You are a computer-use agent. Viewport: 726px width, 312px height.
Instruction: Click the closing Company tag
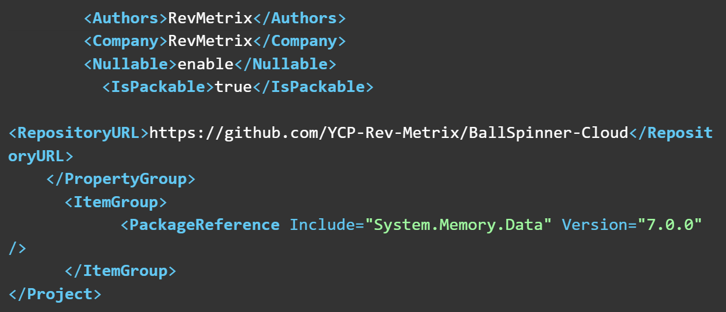point(300,41)
